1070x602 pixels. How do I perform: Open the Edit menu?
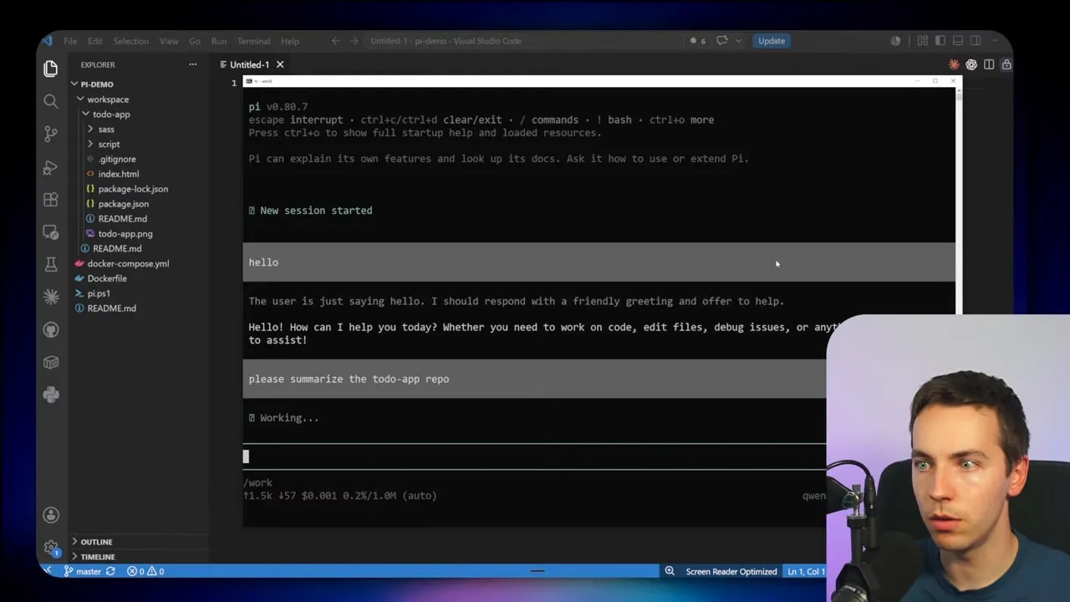coord(95,41)
